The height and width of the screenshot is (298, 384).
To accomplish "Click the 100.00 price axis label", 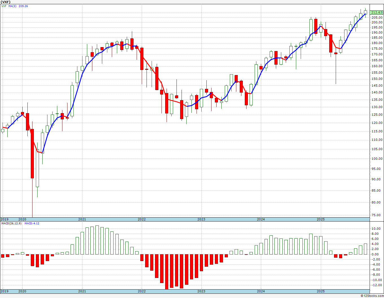I will coord(377,159).
